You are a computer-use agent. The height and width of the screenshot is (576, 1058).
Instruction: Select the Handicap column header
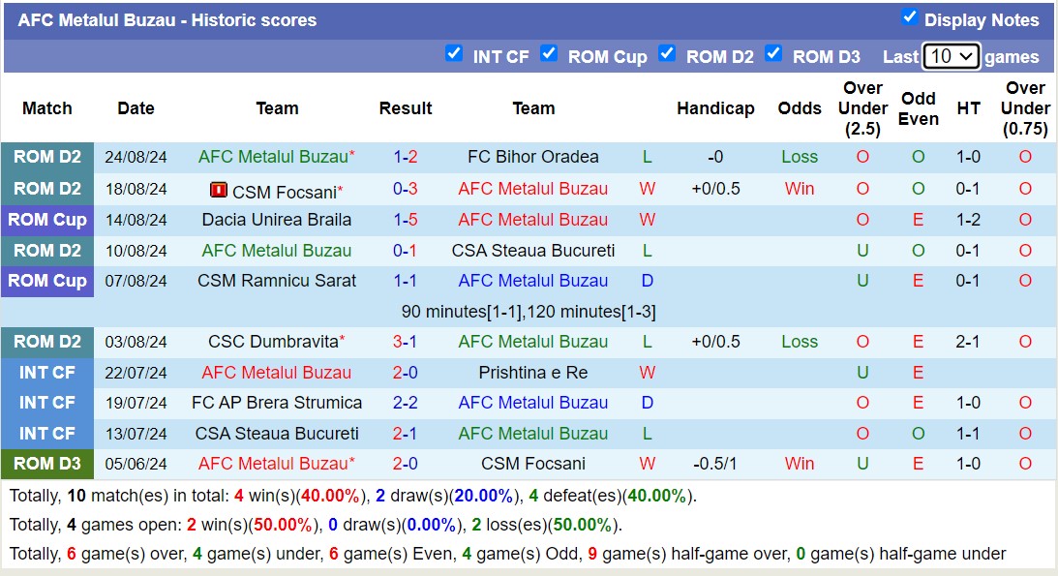715,108
